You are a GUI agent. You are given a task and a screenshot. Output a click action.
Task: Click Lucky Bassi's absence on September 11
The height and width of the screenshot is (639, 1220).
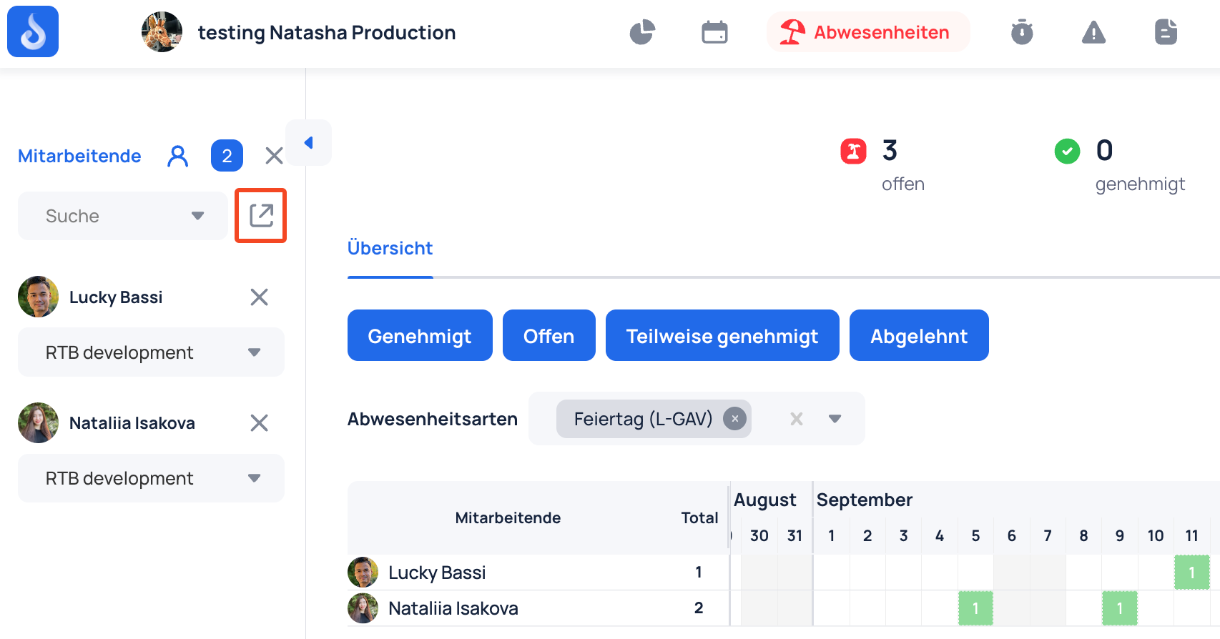pyautogui.click(x=1191, y=573)
